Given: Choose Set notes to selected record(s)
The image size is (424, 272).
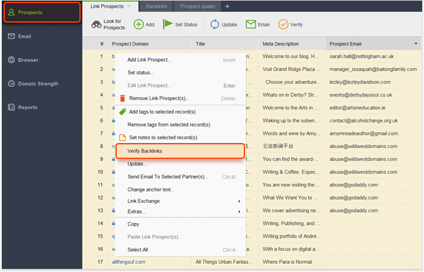Looking at the screenshot, I should point(180,138).
